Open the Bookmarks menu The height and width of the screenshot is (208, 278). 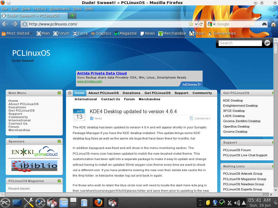pos(59,9)
